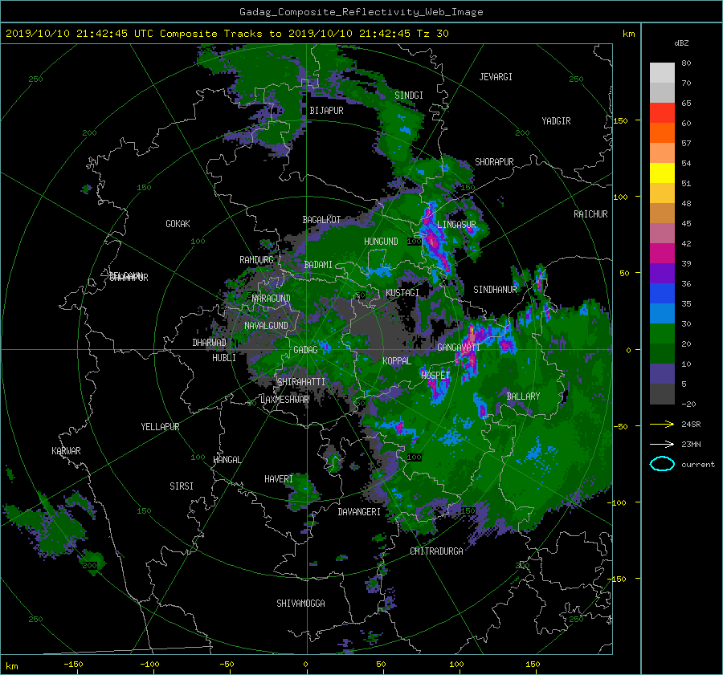Click the HOSPET city label
The width and height of the screenshot is (723, 675).
[435, 376]
